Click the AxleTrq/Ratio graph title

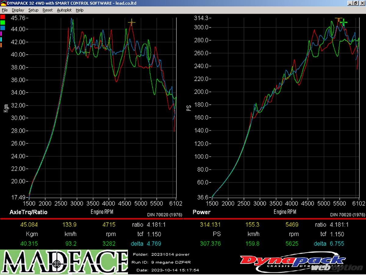pos(28,212)
